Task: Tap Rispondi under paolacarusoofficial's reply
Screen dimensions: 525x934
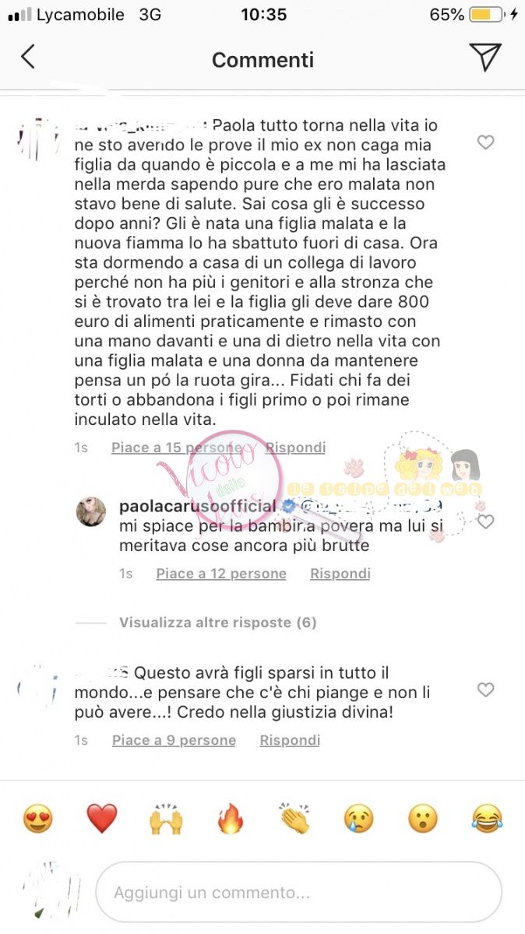Action: click(x=340, y=574)
